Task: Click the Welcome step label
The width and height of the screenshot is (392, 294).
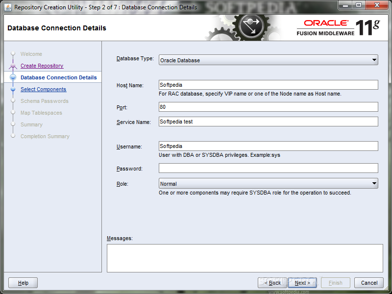Action: click(x=31, y=54)
